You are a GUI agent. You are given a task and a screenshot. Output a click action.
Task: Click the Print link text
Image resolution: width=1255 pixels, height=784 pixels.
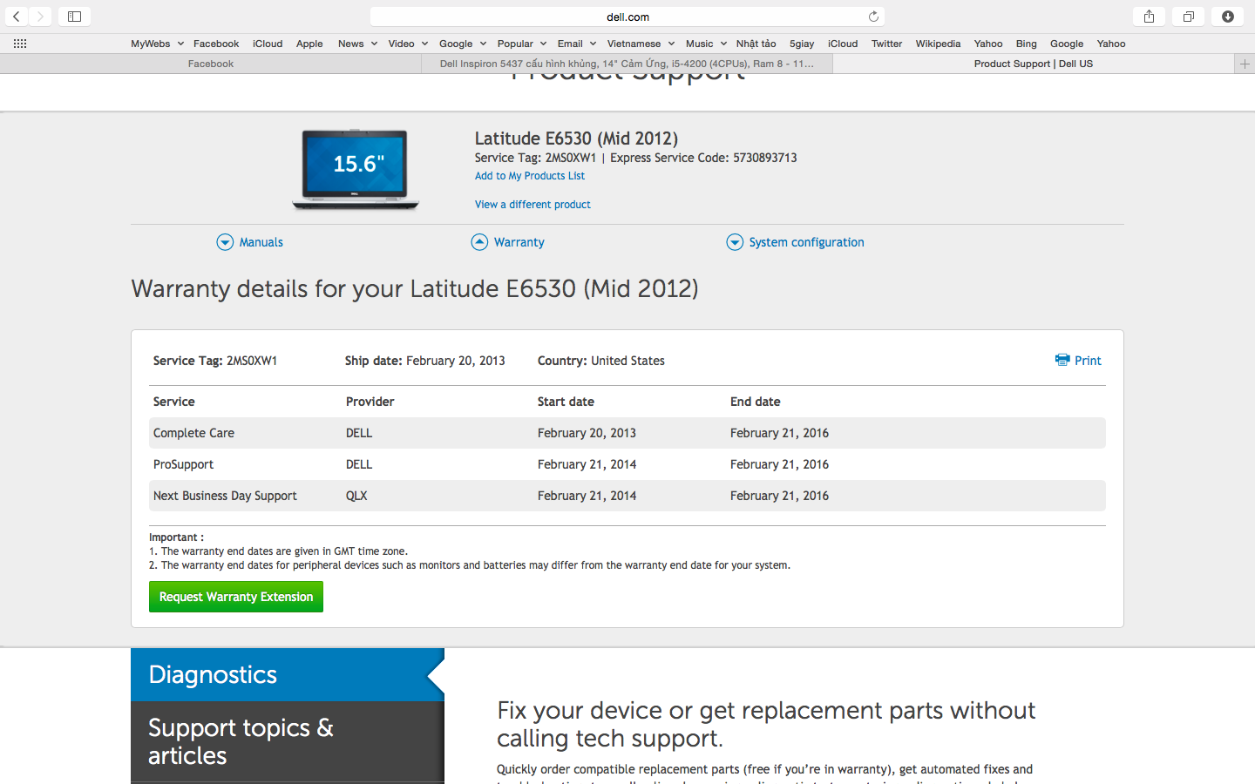click(1088, 361)
